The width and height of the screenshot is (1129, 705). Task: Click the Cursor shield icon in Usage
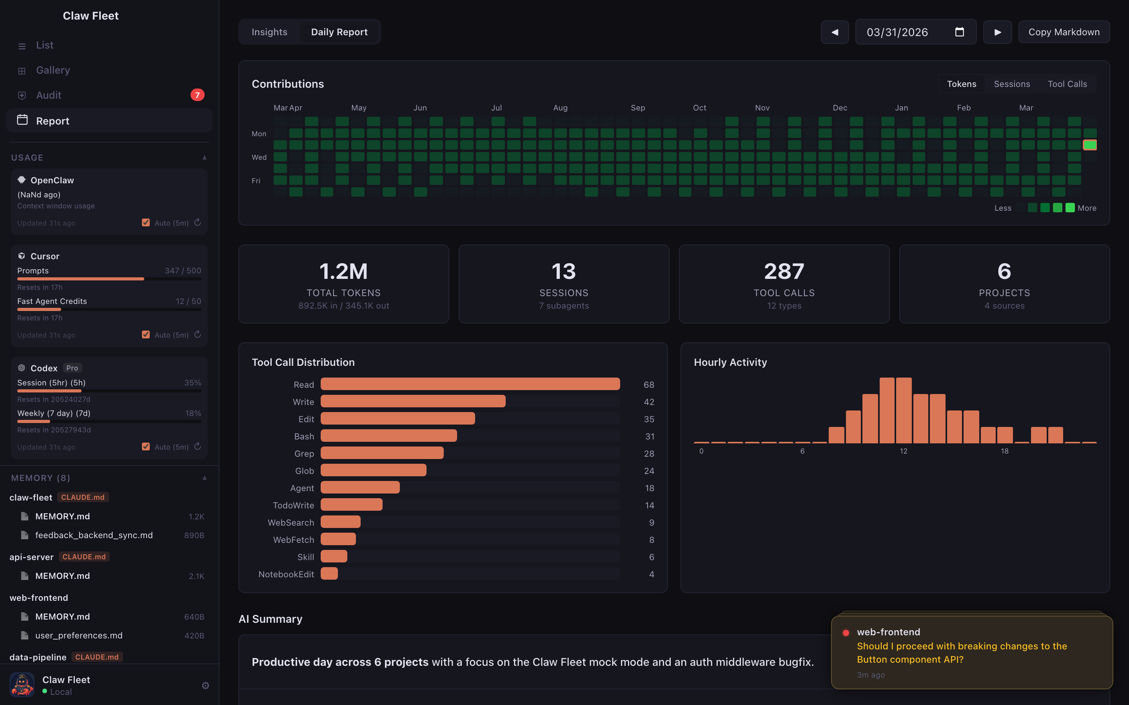click(x=22, y=255)
